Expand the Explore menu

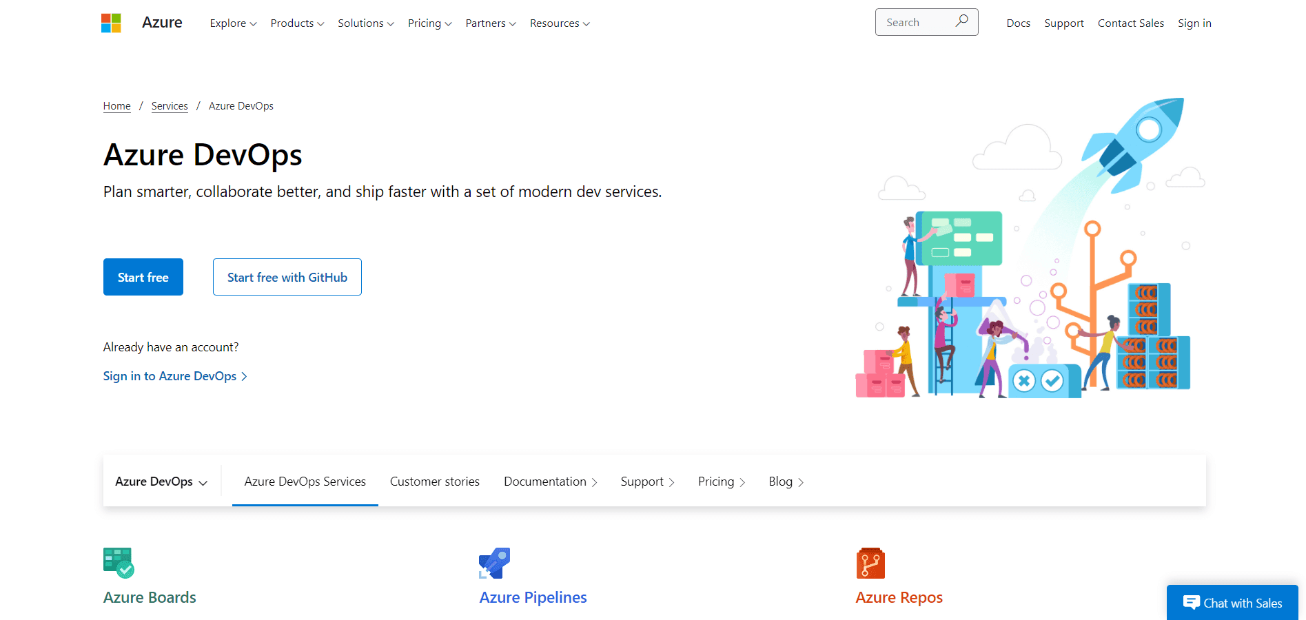tap(233, 23)
